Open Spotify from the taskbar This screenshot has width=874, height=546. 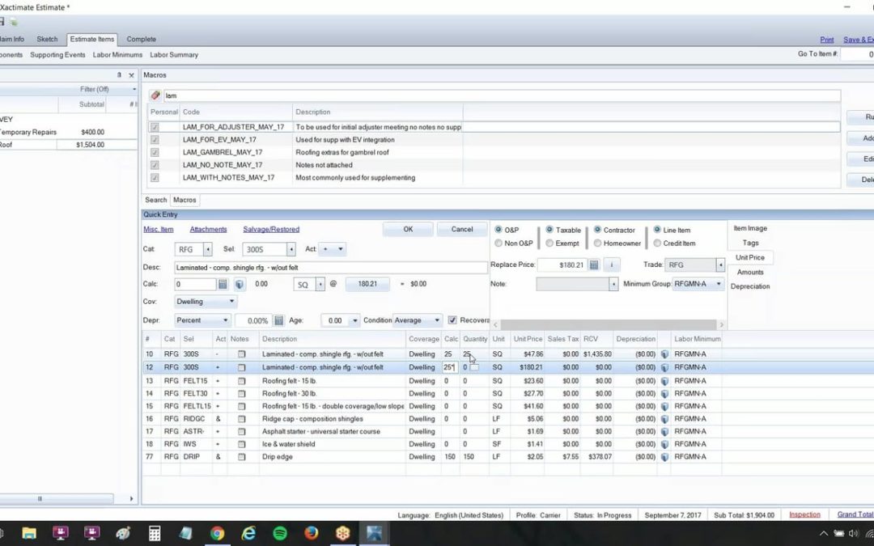[x=280, y=533]
